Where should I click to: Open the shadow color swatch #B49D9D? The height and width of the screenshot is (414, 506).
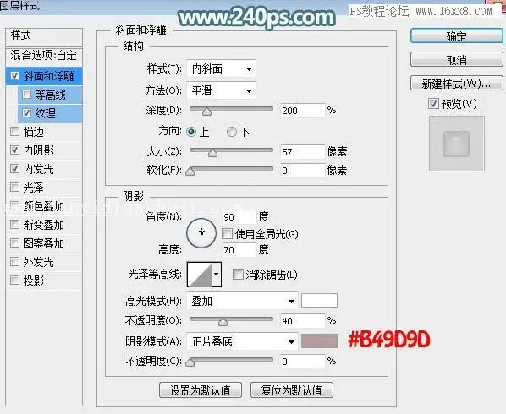[x=319, y=340]
